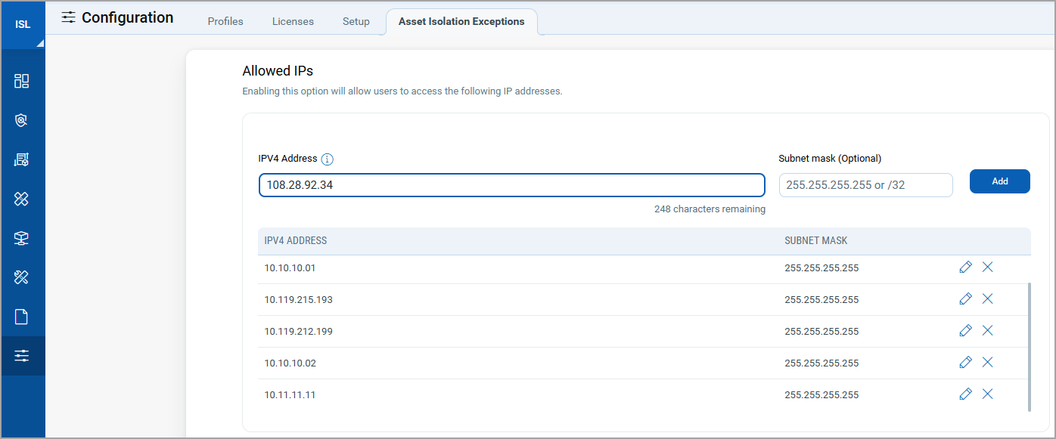Click the Add button
This screenshot has width=1056, height=439.
(1000, 181)
